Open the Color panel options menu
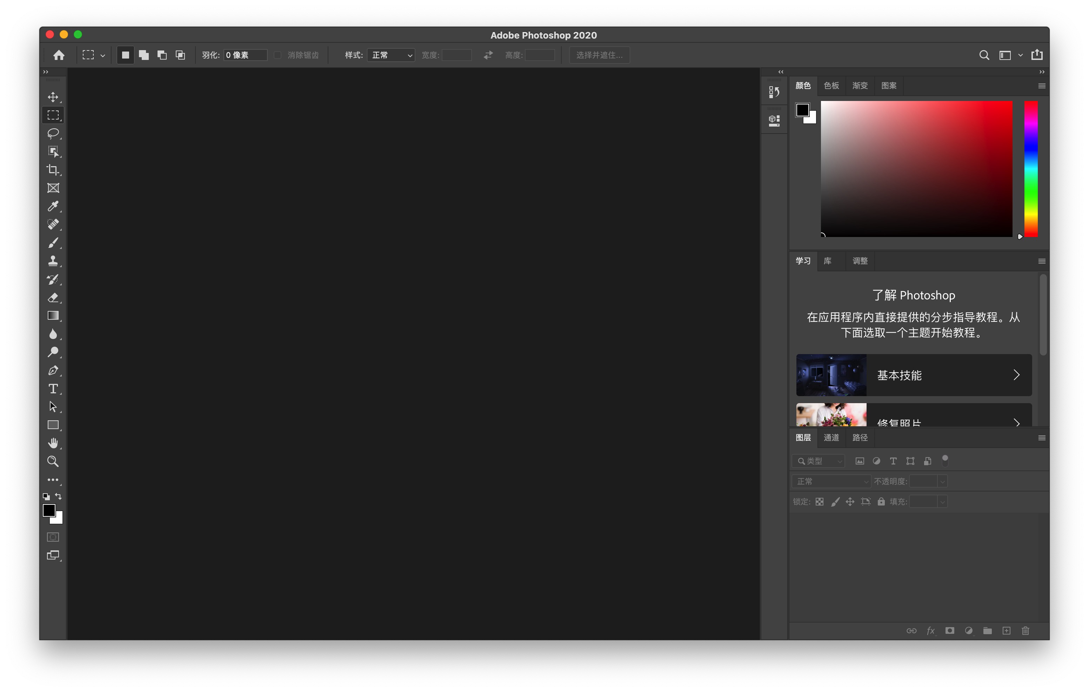Viewport: 1089px width, 692px height. point(1042,86)
